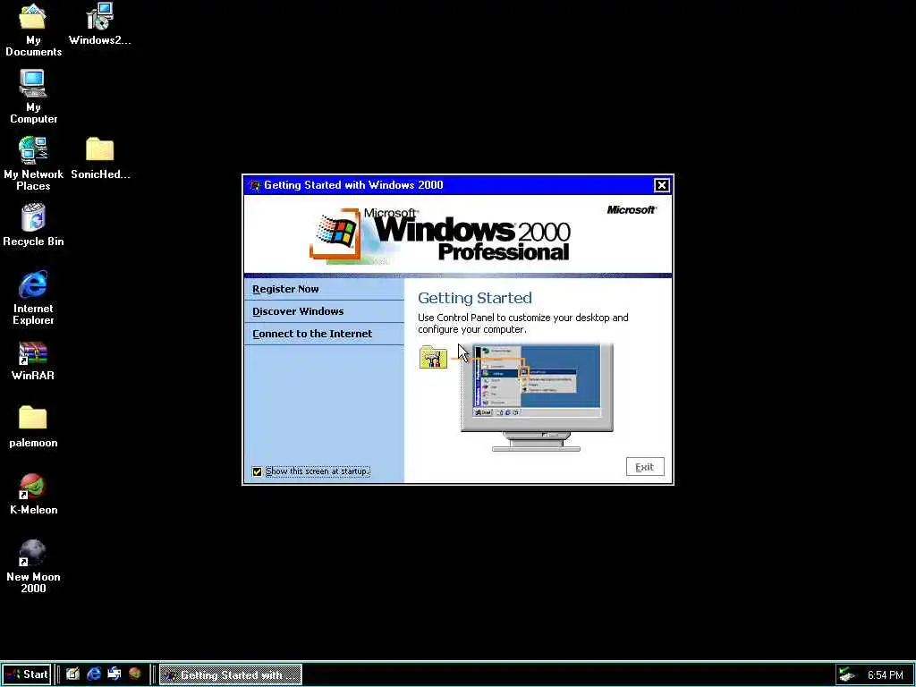Viewport: 916px width, 687px height.
Task: Click the 6:54 PM clock
Action: [x=885, y=674]
